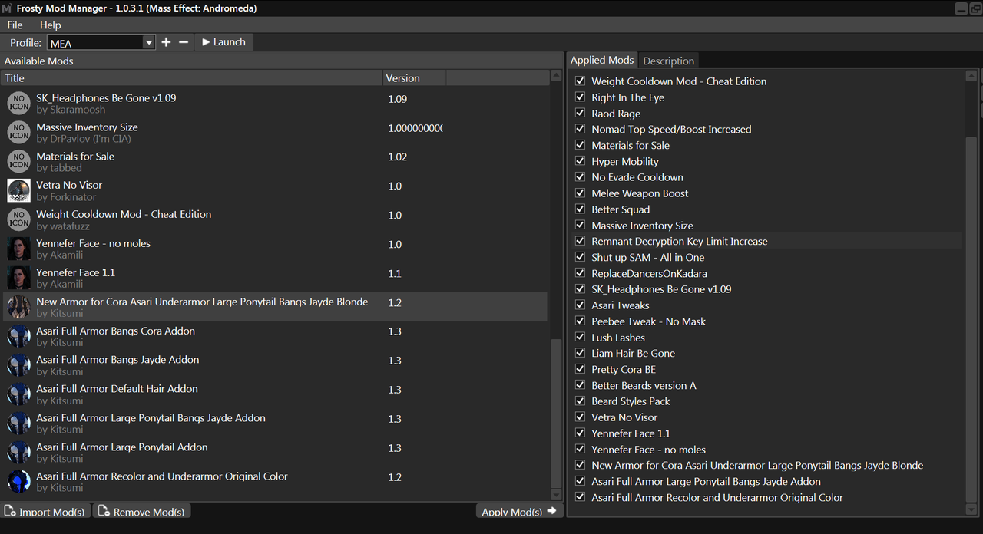This screenshot has height=534, width=983.
Task: Disable the Asari Tweaks checkbox
Action: (x=580, y=305)
